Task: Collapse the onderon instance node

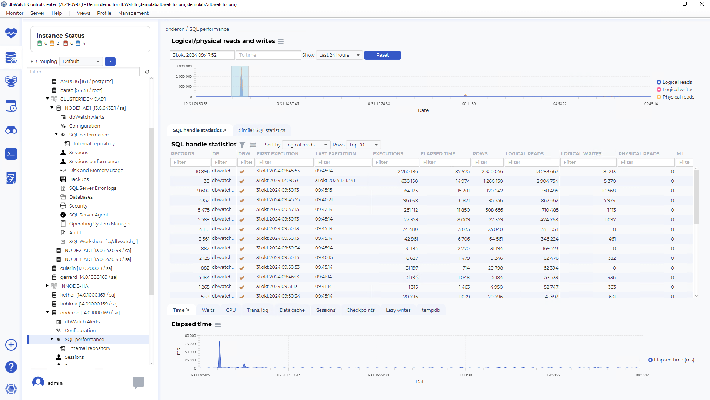Action: (47, 313)
